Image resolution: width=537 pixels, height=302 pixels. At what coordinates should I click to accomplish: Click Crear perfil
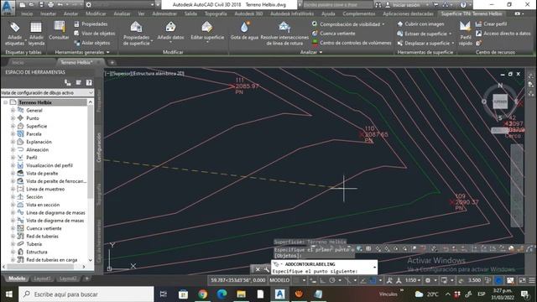[491, 24]
